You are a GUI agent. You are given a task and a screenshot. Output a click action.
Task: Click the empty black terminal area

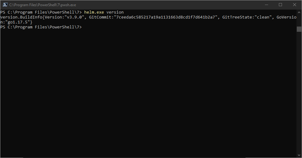point(148,93)
